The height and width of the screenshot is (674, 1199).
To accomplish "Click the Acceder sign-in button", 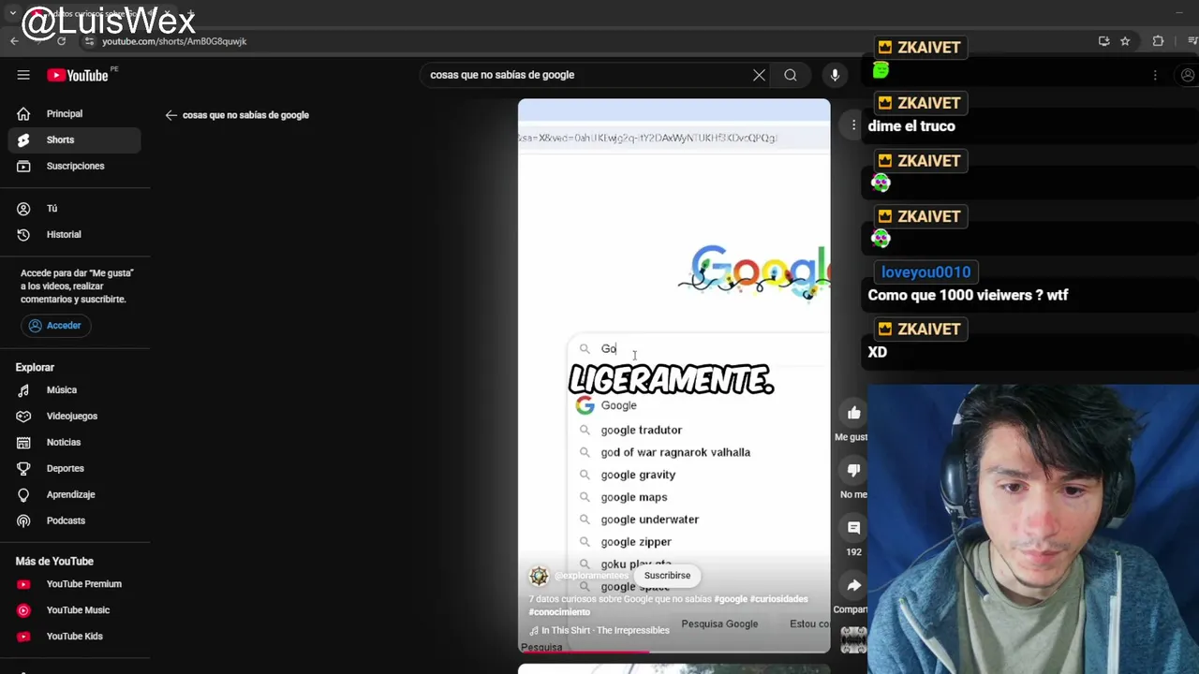I will pyautogui.click(x=55, y=325).
